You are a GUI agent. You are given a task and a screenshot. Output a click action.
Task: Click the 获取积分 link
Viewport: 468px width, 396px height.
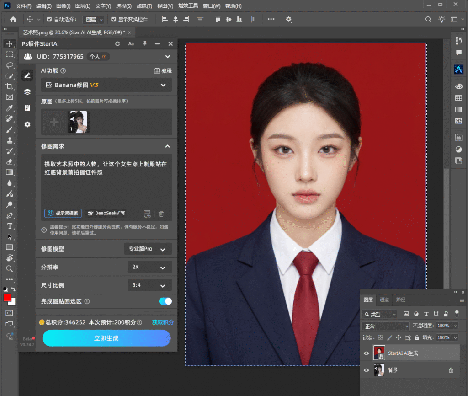163,322
